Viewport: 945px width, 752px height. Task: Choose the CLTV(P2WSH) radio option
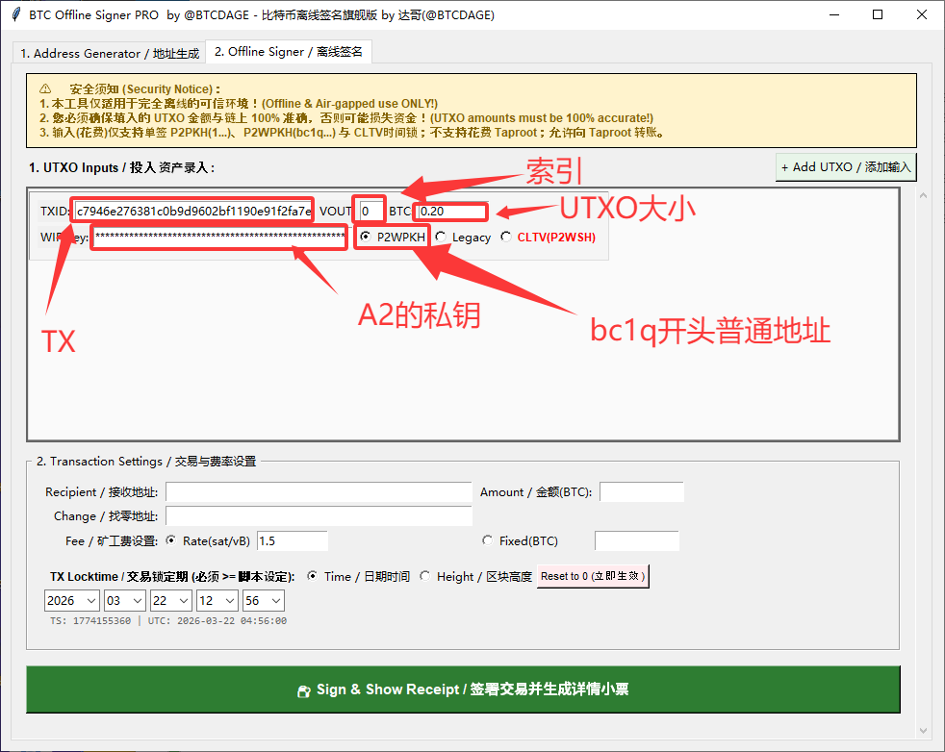pos(506,237)
